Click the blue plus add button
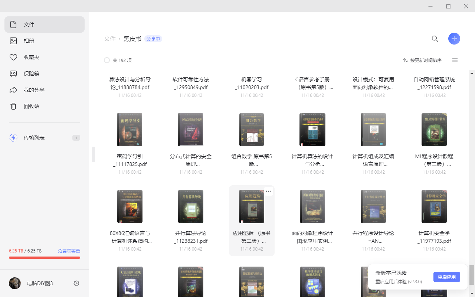The height and width of the screenshot is (297, 475). (454, 39)
